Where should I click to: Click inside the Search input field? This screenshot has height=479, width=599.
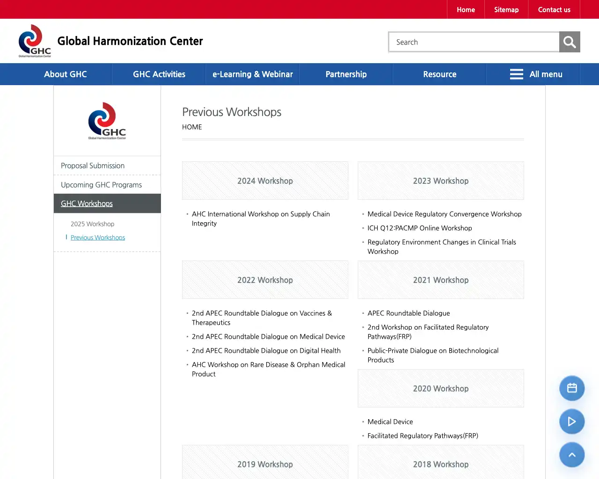click(x=474, y=42)
